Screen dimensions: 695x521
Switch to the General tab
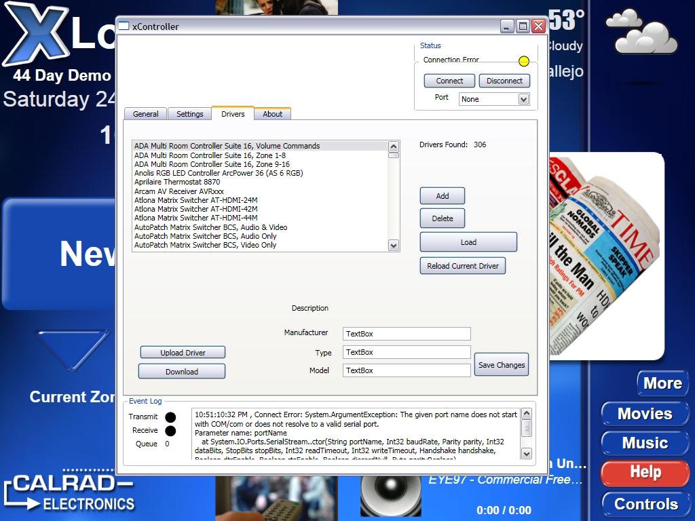145,114
